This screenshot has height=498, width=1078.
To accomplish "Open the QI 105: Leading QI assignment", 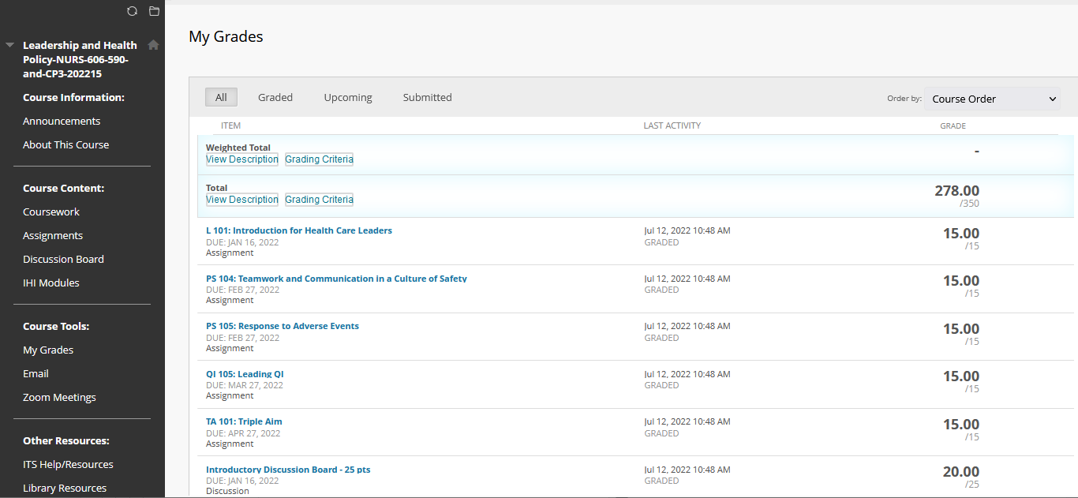I will pos(245,374).
